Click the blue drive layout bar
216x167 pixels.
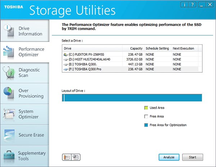click(x=132, y=98)
